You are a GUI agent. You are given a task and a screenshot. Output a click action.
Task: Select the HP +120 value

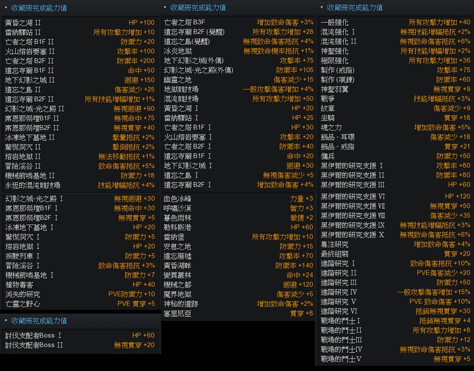(x=458, y=196)
